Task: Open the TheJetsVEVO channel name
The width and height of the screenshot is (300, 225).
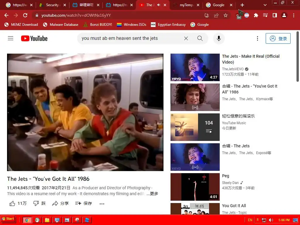Action: point(233,69)
